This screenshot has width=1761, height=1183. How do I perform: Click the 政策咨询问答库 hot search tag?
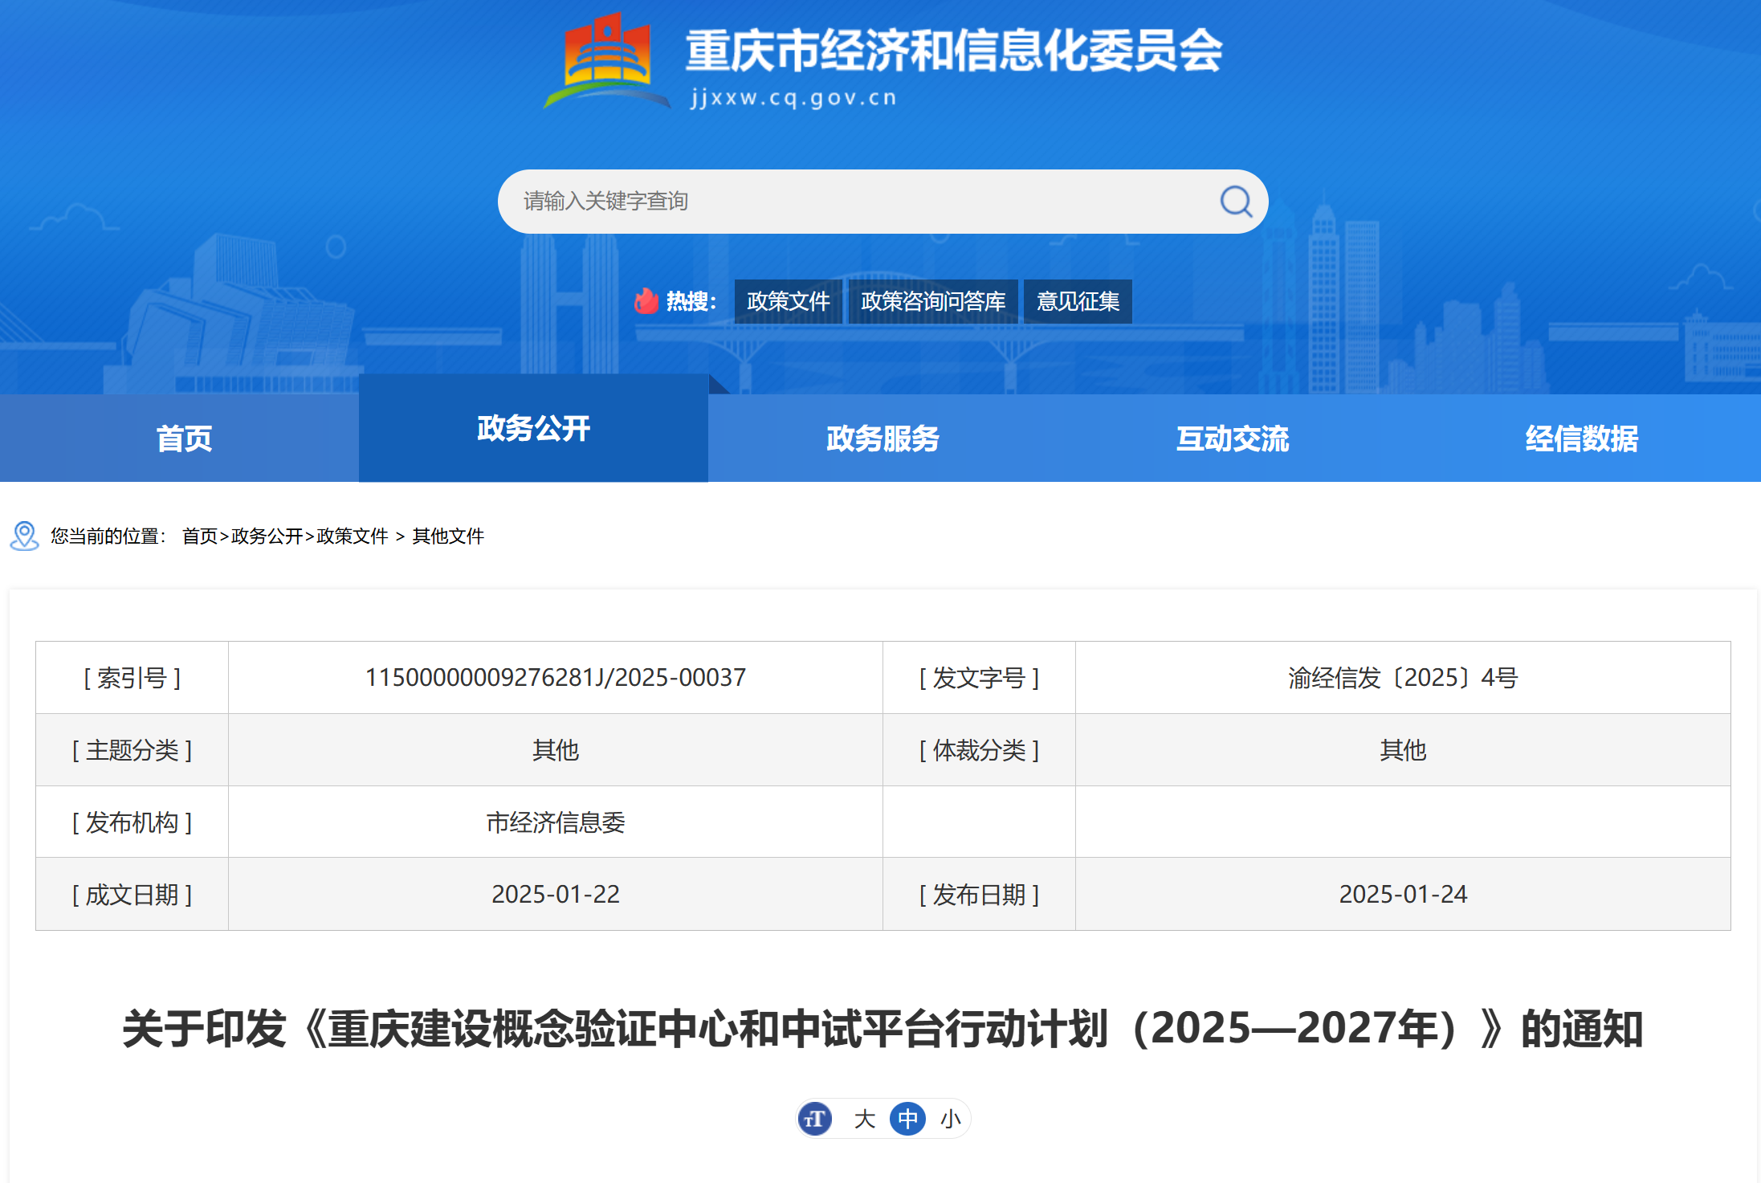coord(933,301)
